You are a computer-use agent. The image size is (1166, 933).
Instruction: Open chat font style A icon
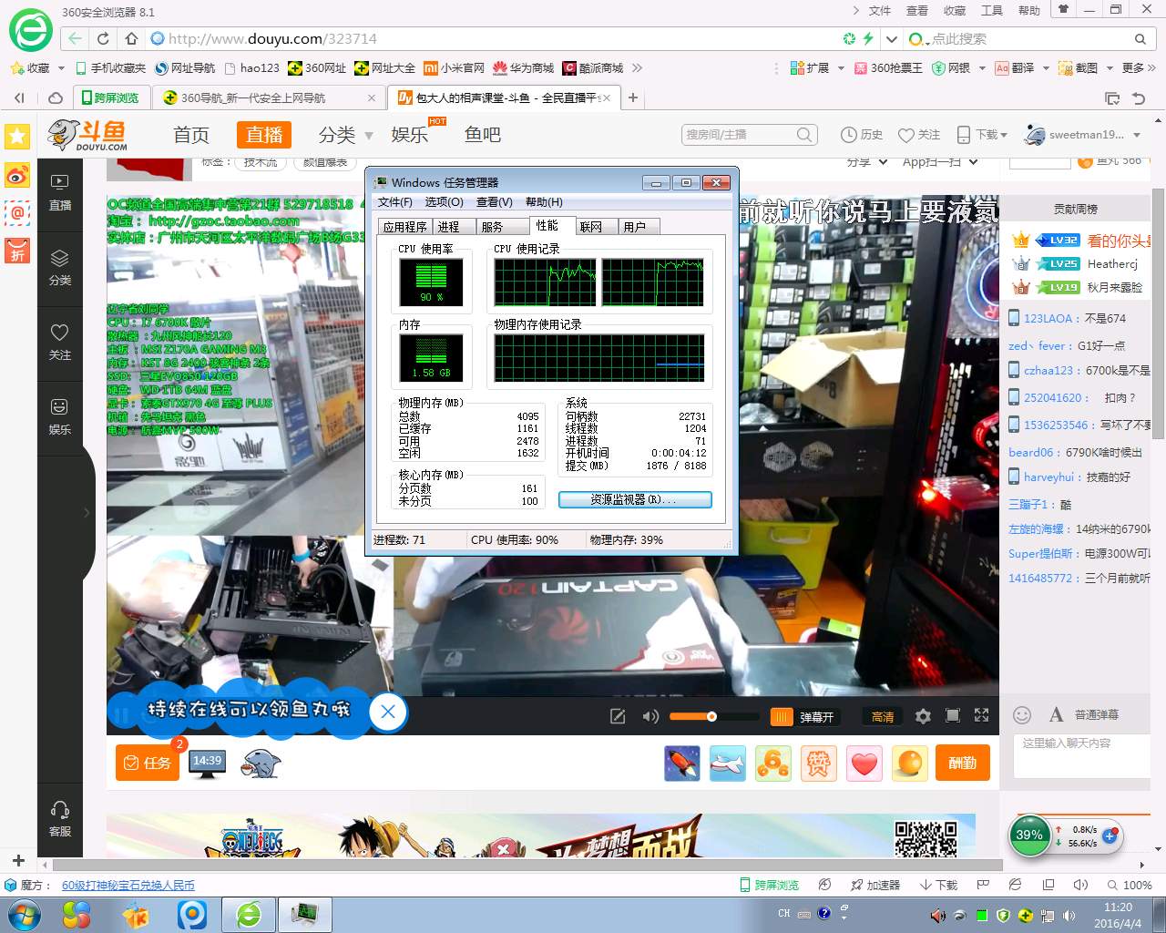(1056, 715)
